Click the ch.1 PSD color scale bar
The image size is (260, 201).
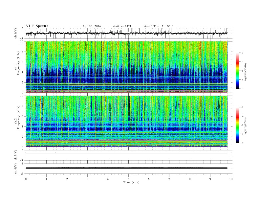point(238,71)
